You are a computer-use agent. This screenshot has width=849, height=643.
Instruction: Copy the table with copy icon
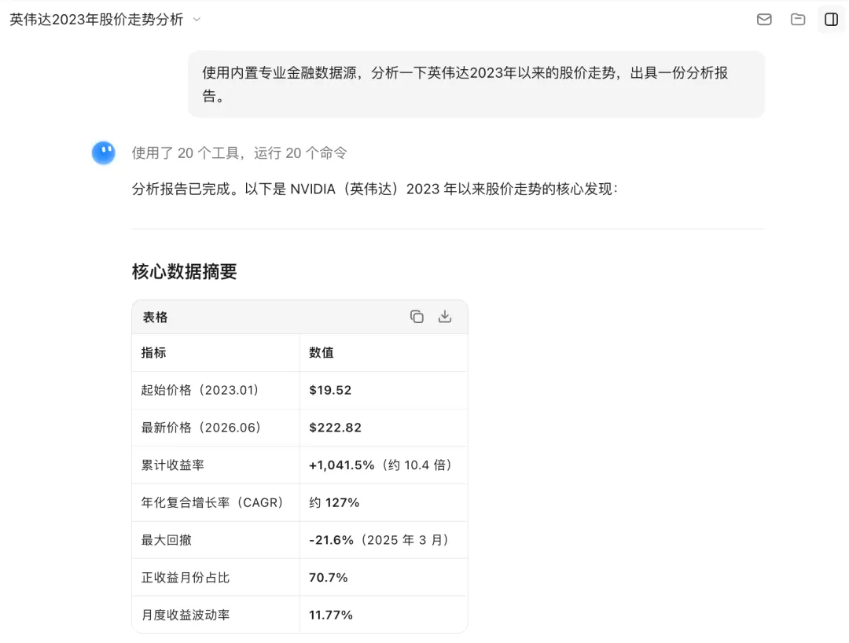[x=417, y=317]
